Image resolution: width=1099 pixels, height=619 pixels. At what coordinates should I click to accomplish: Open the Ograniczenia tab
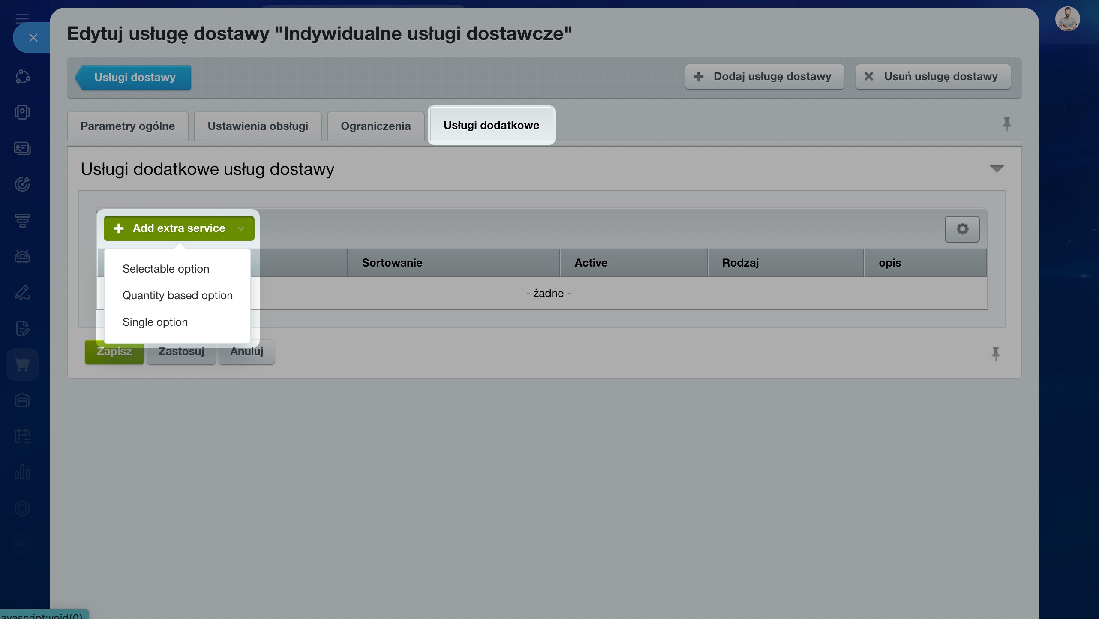point(375,126)
